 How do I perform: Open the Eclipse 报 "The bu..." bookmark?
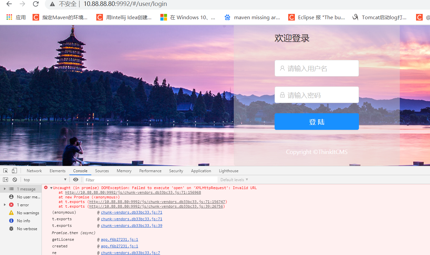coord(316,17)
